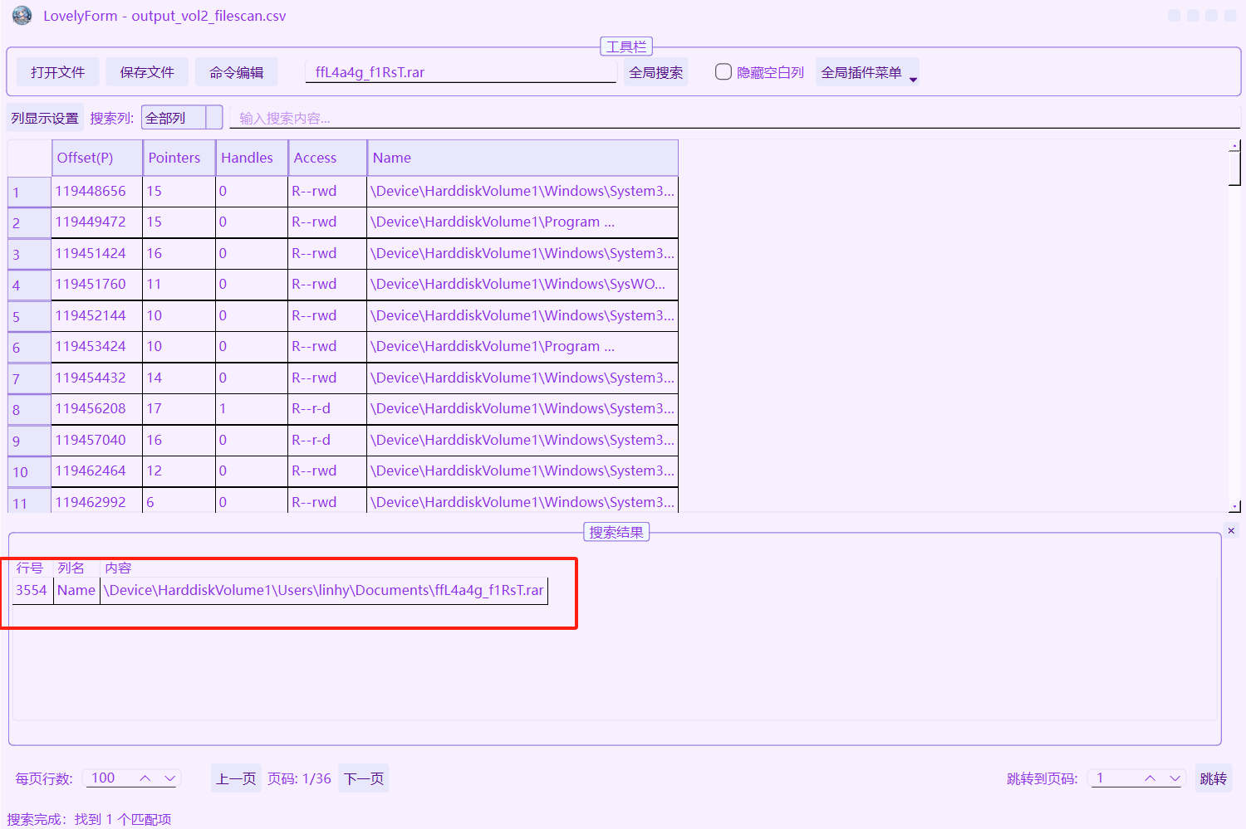Image resolution: width=1246 pixels, height=829 pixels.
Task: Select row header number 10
Action: pyautogui.click(x=29, y=471)
